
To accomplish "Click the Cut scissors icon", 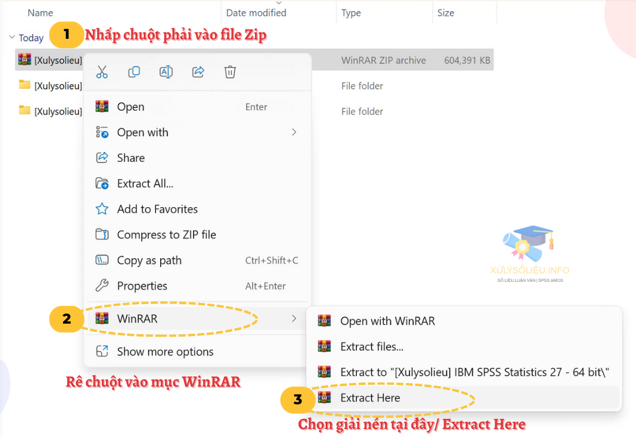I will [x=102, y=72].
